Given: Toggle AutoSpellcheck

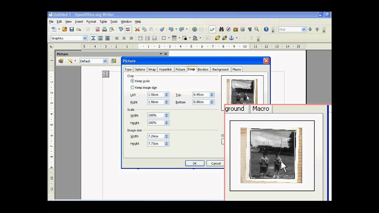Looking at the screenshot, I should point(128,29).
